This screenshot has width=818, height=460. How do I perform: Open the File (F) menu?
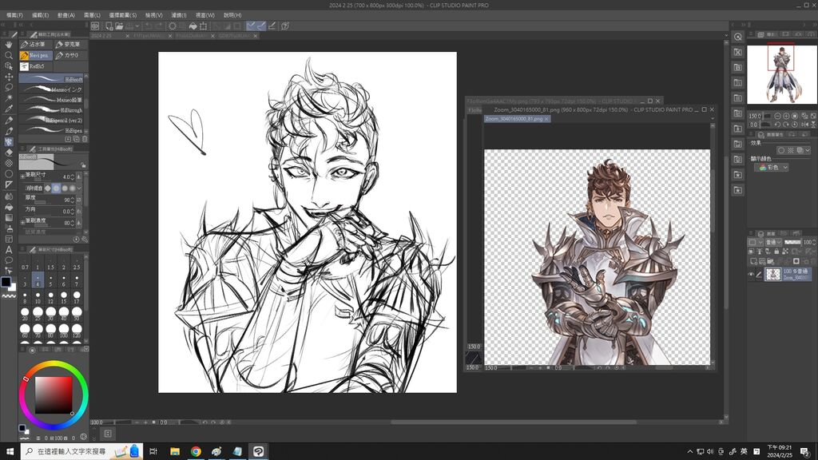[14, 15]
